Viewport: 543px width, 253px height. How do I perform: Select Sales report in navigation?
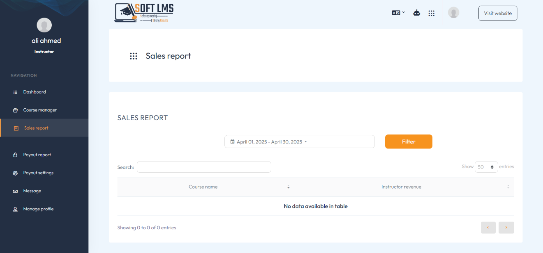pos(44,128)
